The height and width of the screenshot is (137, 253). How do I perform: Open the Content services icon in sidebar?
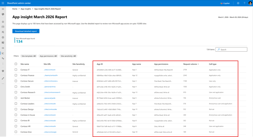(x=3, y=43)
